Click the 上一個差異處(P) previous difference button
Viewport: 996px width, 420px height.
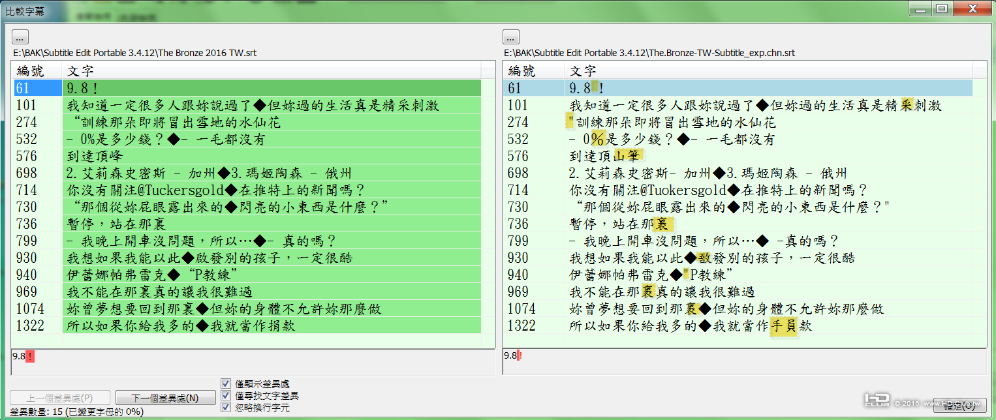pos(59,398)
